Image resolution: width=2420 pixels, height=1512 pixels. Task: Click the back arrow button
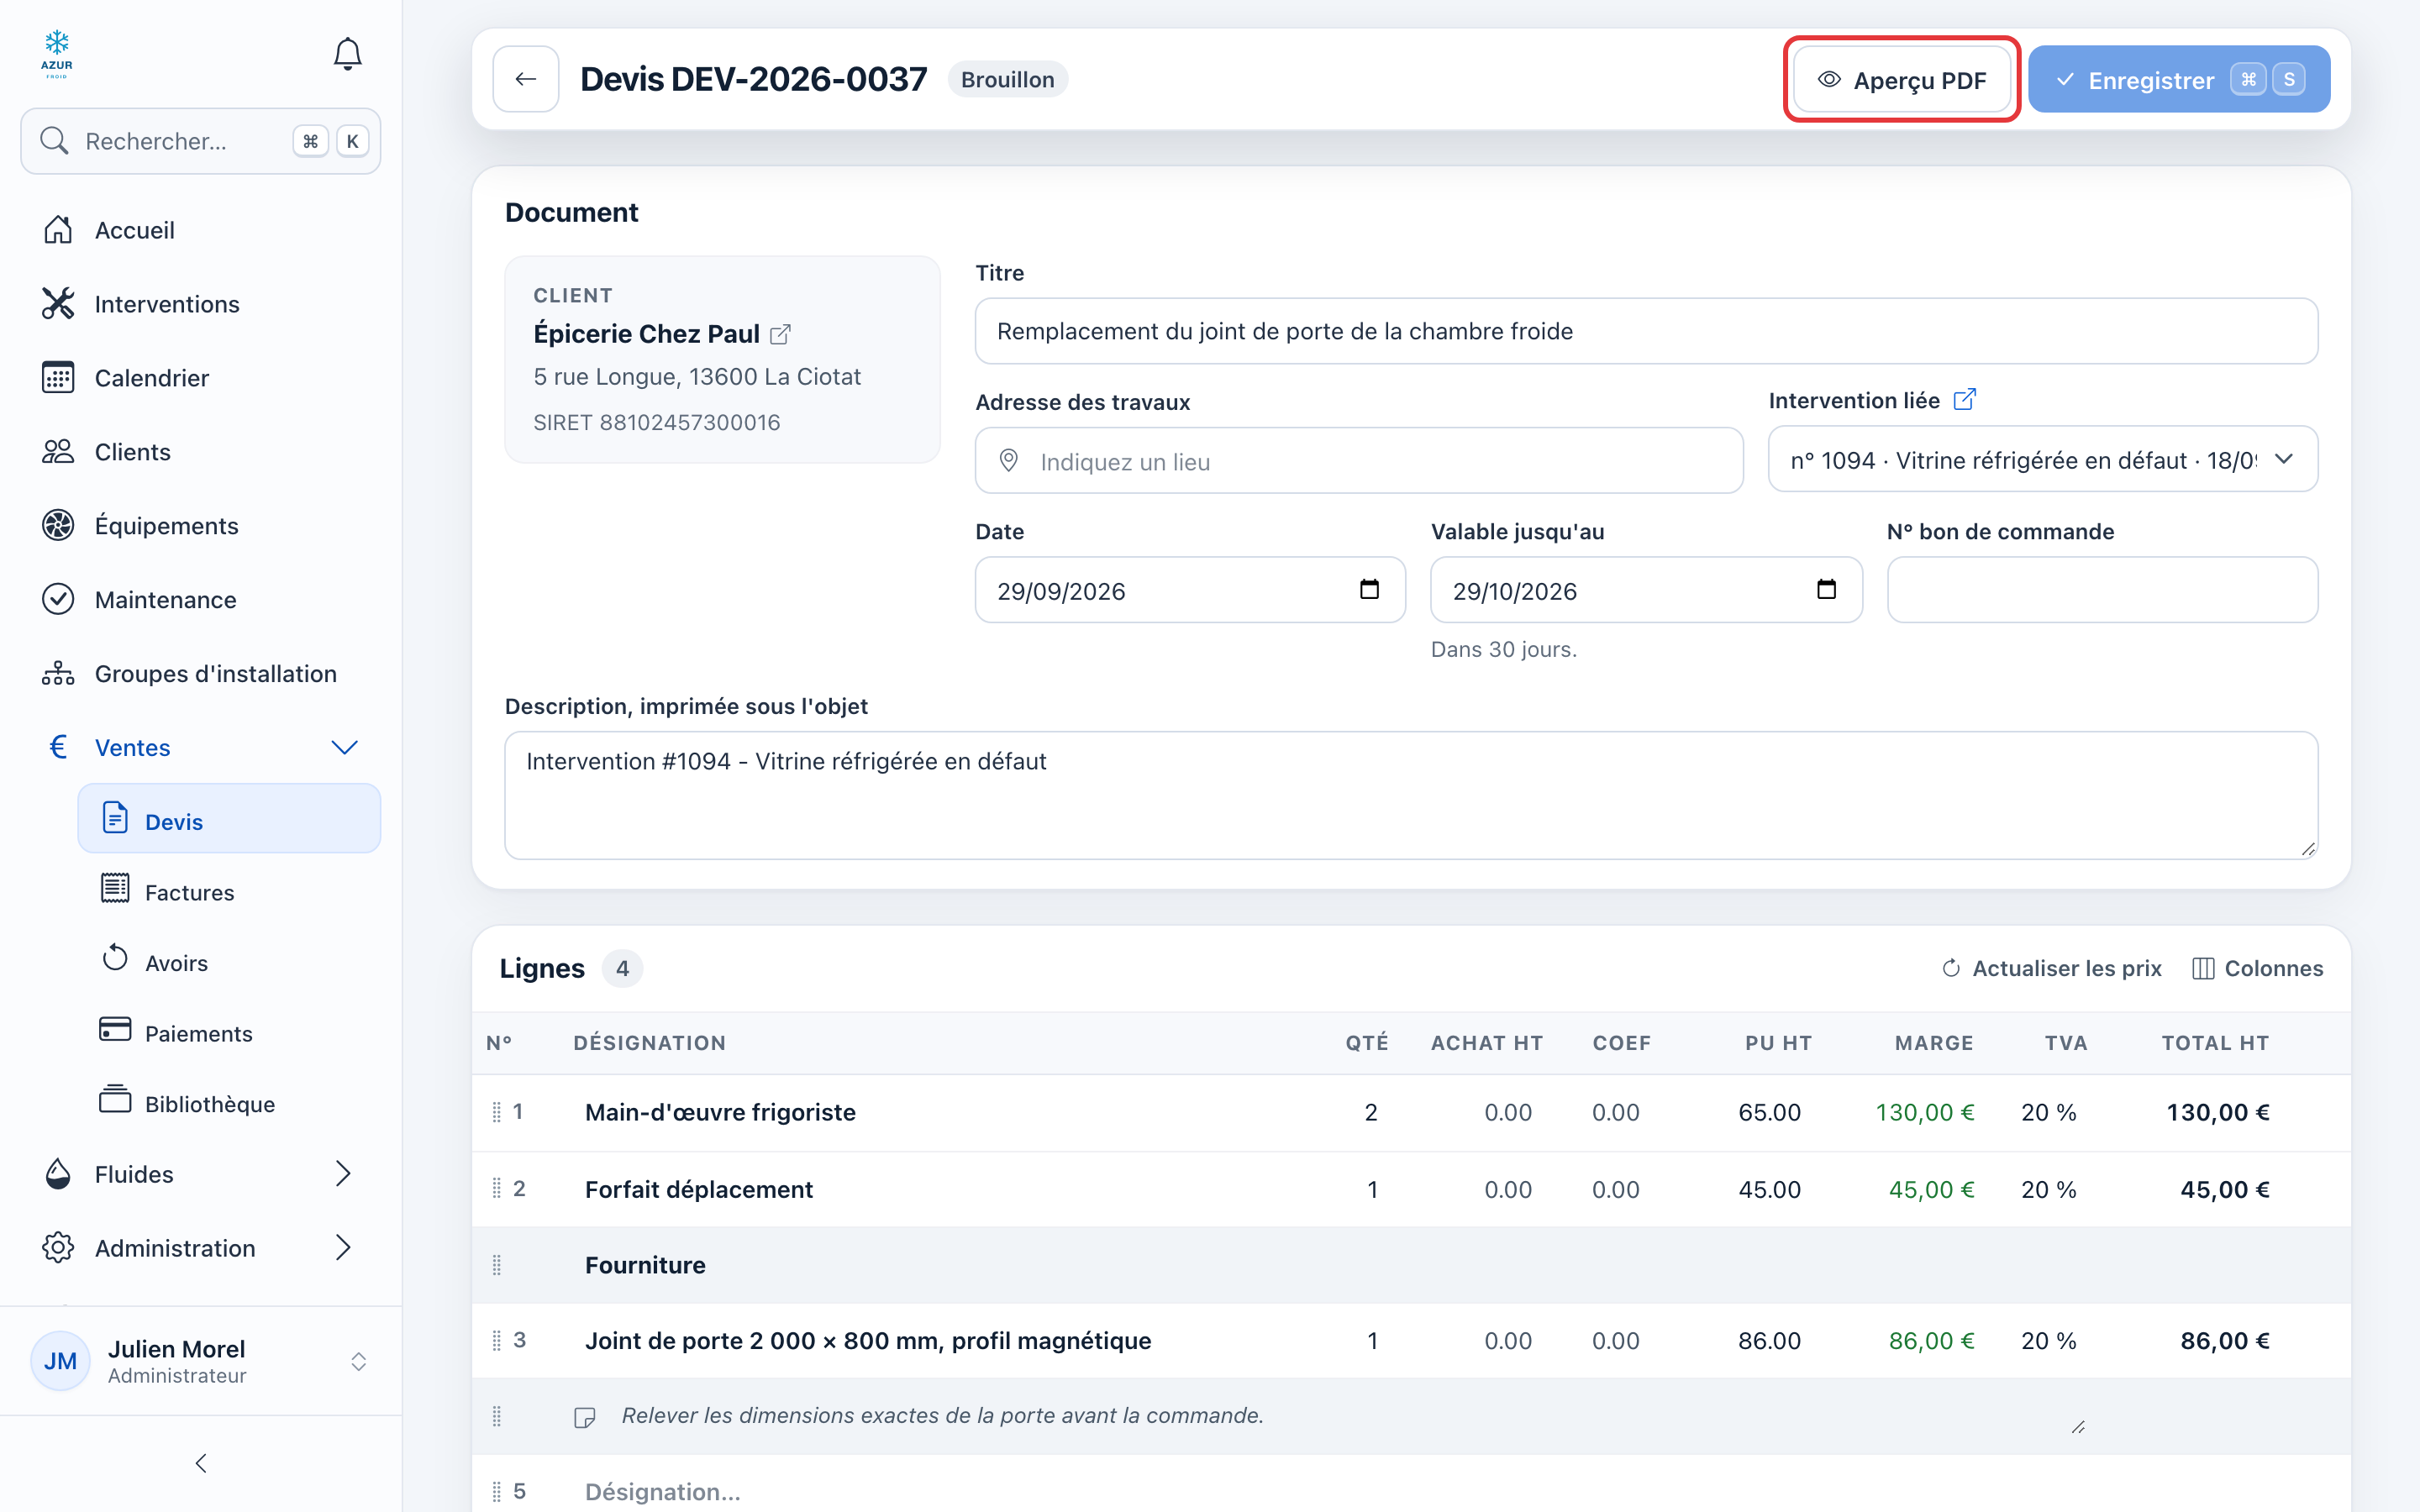coord(526,79)
